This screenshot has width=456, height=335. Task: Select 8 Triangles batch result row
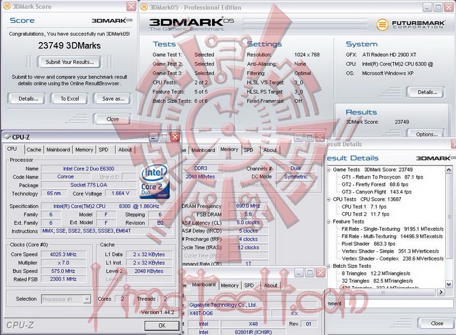(x=376, y=274)
